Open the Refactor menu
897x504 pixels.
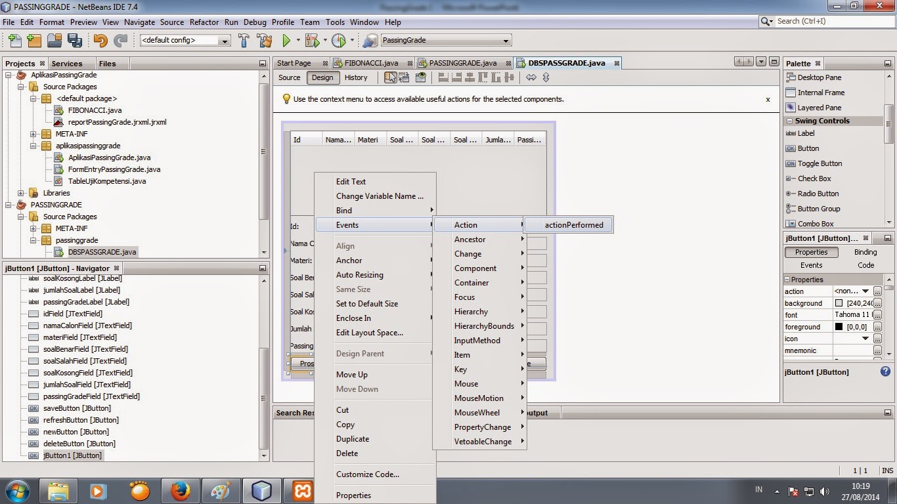coord(204,22)
